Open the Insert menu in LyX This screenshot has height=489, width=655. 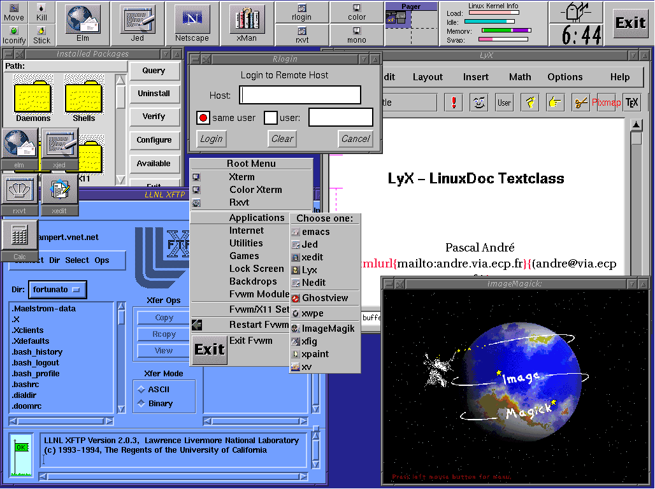click(476, 77)
